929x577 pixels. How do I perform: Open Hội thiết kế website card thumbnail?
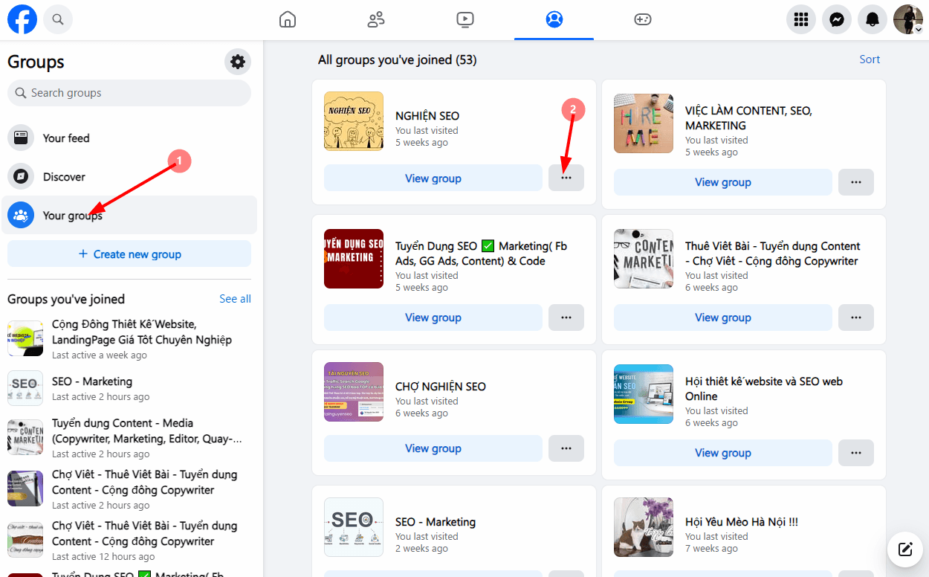pos(644,394)
